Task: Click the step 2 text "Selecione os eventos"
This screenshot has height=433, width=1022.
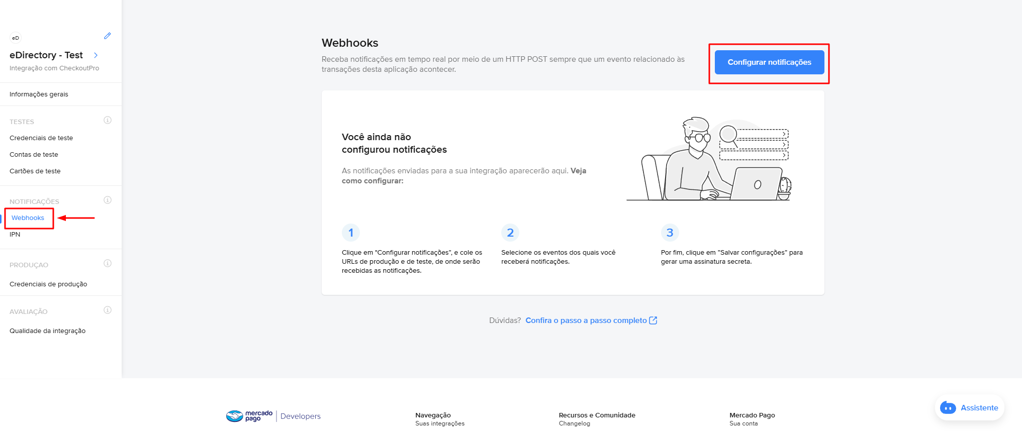Action: click(558, 257)
